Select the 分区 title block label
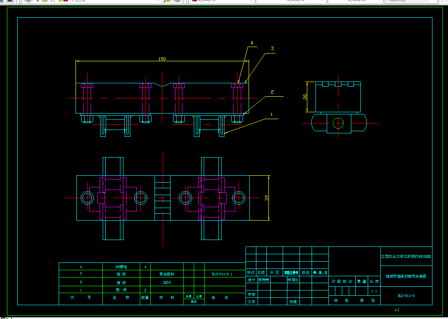The height and width of the screenshot is (319, 448). point(274,273)
